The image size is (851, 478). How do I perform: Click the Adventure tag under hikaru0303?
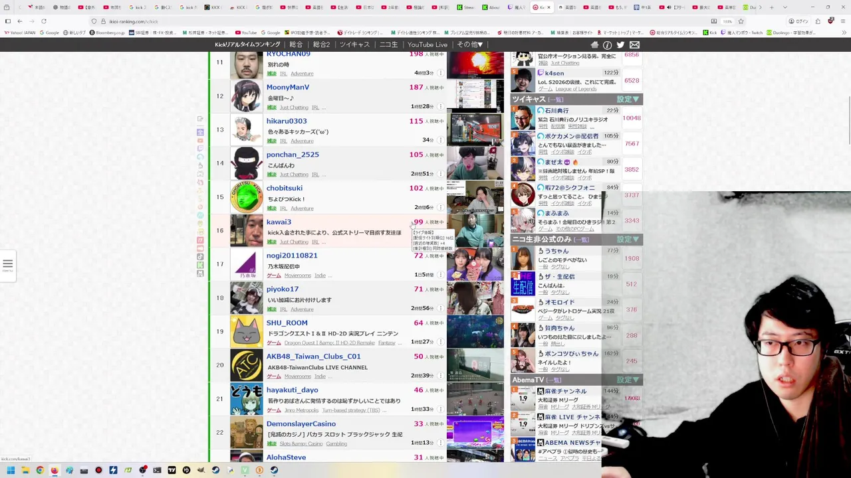302,141
